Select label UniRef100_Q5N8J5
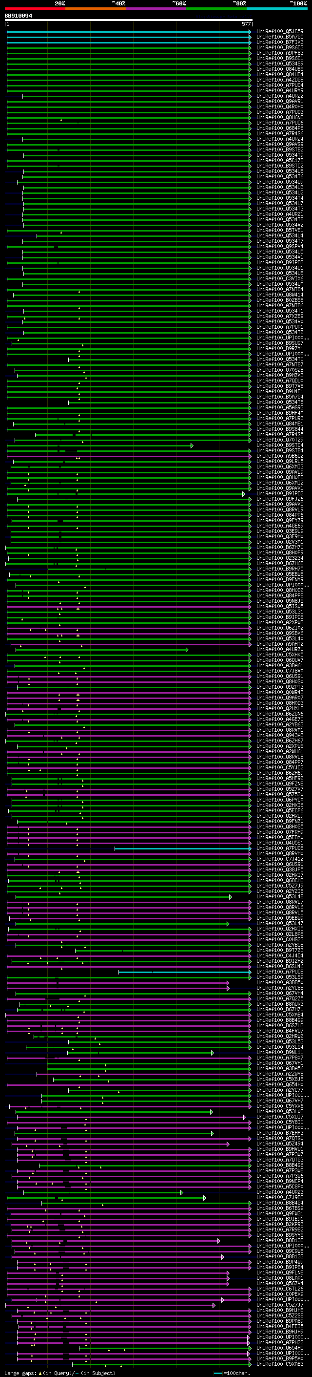This screenshot has width=312, height=1377. pos(280,601)
